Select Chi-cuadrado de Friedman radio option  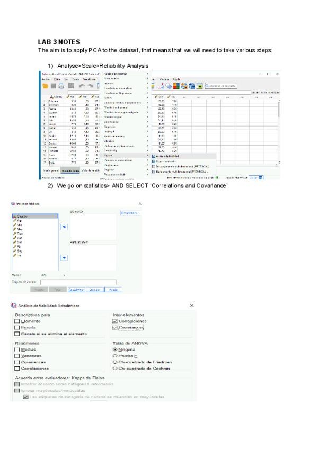(115, 362)
